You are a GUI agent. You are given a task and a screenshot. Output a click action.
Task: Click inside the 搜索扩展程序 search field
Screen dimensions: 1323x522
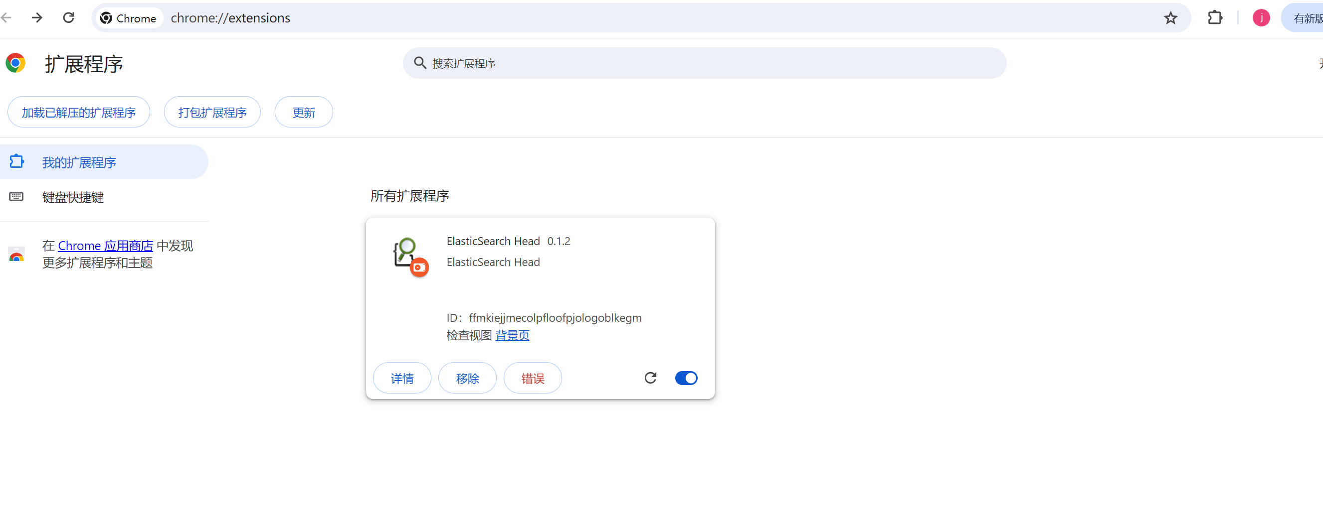565,63
